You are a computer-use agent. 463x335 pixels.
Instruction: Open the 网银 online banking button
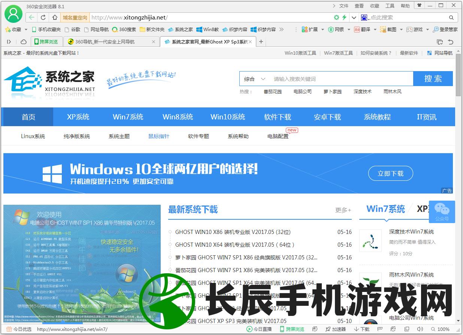(336, 29)
